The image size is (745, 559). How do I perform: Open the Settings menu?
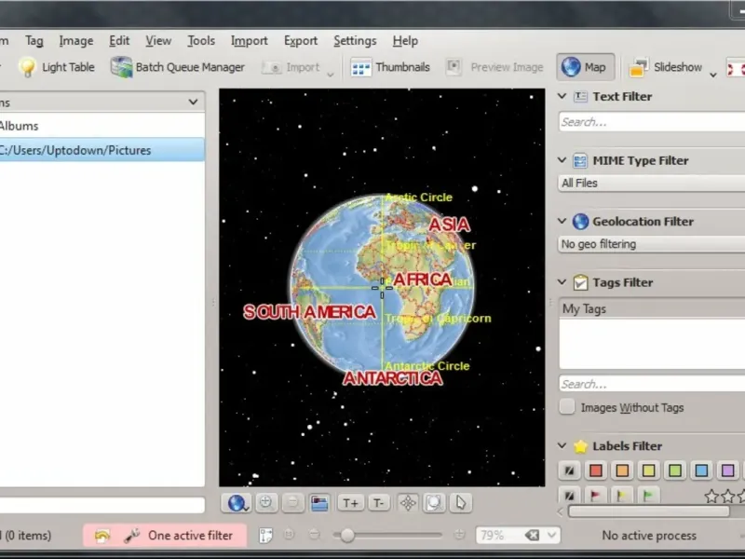point(355,41)
